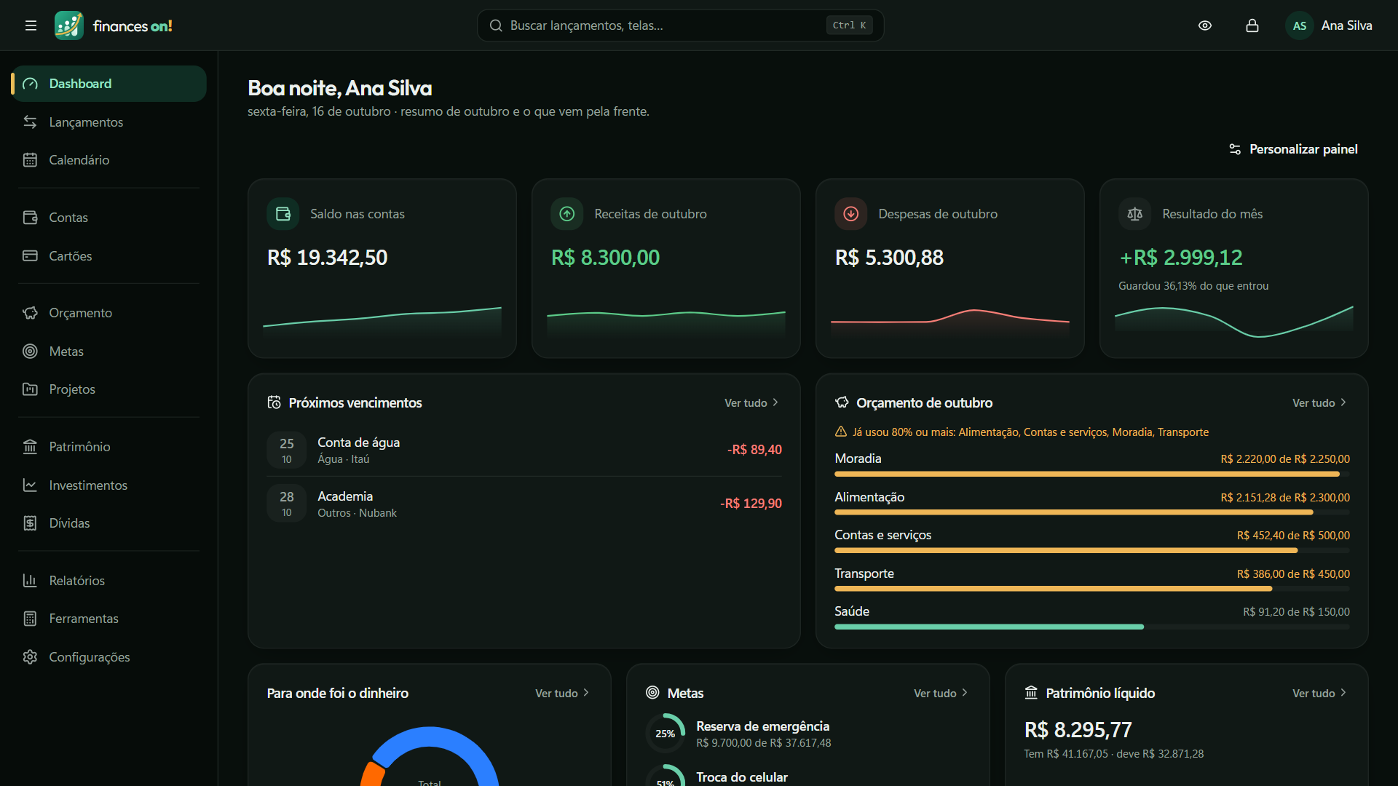Click the Projetos folder icon
Image resolution: width=1398 pixels, height=786 pixels.
pyautogui.click(x=30, y=389)
